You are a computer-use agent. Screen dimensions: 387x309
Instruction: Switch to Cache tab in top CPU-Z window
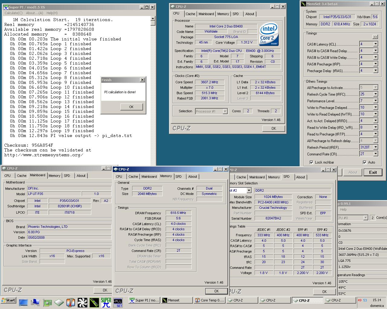click(190, 14)
